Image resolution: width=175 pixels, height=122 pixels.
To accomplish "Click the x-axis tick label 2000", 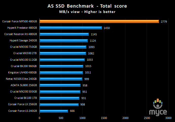I will tap(125, 118).
